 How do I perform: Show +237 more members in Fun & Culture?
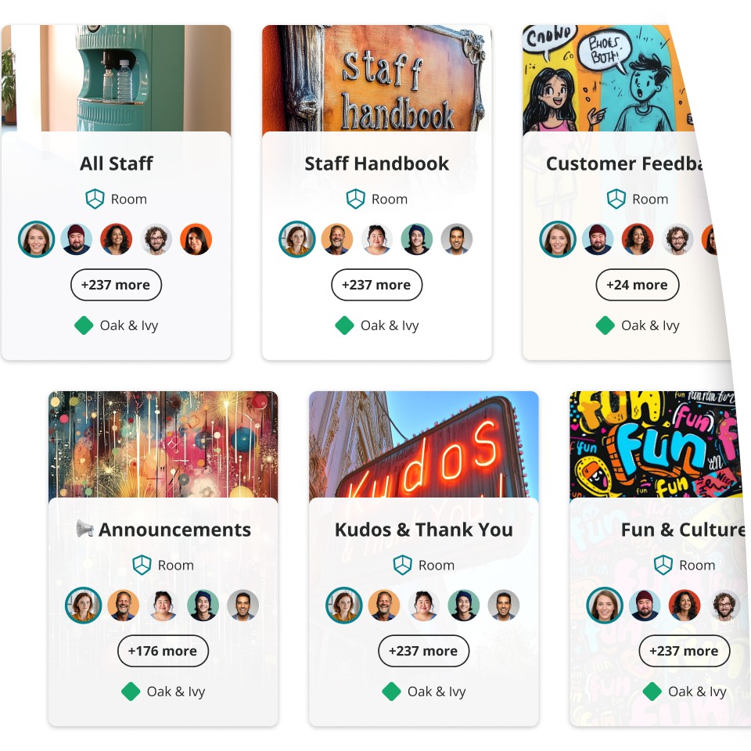click(x=684, y=650)
